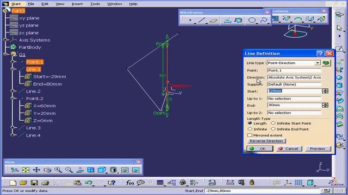Select the Infinite radio button

coord(250,129)
